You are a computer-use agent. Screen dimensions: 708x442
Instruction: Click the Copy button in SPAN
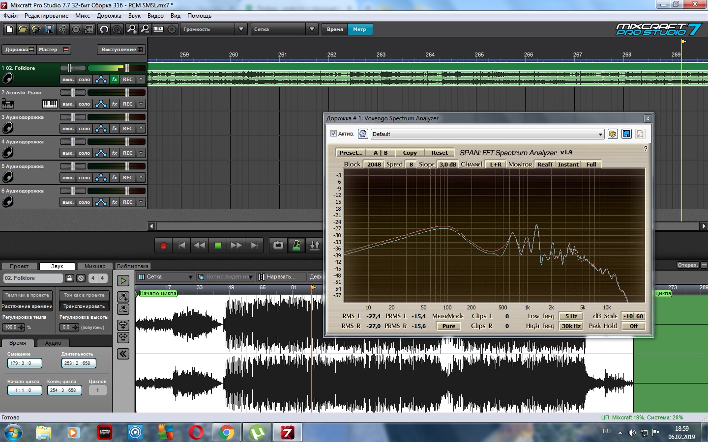tap(410, 153)
